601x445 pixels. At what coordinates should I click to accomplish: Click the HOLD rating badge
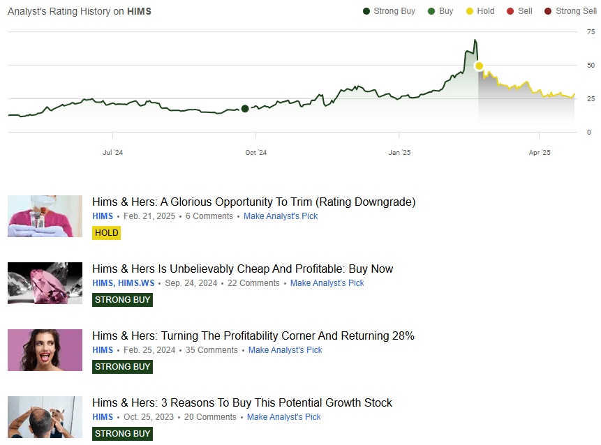click(106, 233)
